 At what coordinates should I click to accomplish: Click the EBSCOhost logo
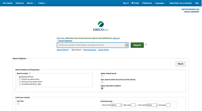pos(101,26)
